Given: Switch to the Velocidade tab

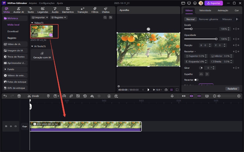Looking at the screenshot, I should tap(205, 10).
